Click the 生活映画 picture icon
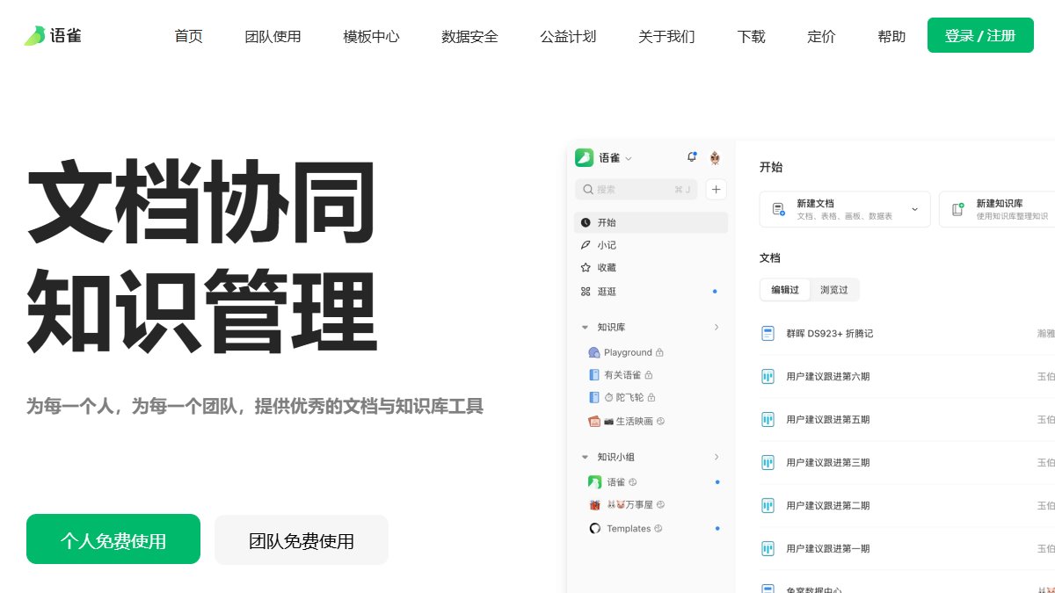 pos(594,421)
